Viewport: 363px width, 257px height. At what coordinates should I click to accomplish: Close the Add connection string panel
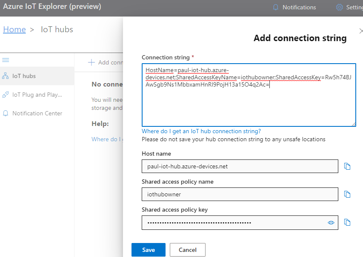pyautogui.click(x=361, y=31)
